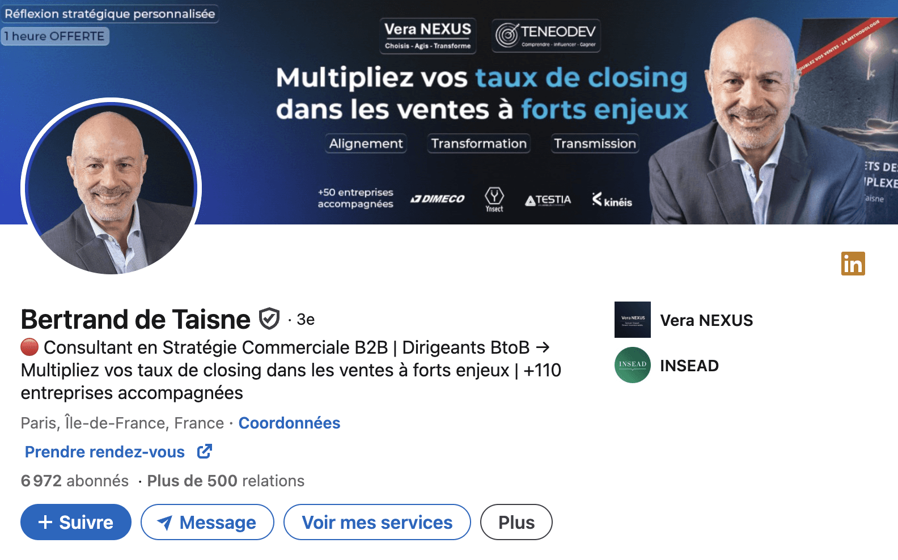The height and width of the screenshot is (560, 898).
Task: Open the Voir mes services button
Action: pos(377,522)
